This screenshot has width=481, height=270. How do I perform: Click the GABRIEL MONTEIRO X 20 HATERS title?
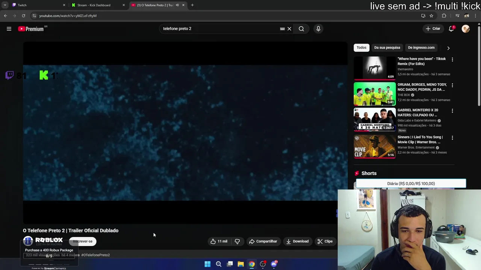pyautogui.click(x=418, y=112)
